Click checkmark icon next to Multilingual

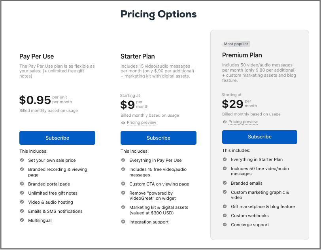coord(22,220)
